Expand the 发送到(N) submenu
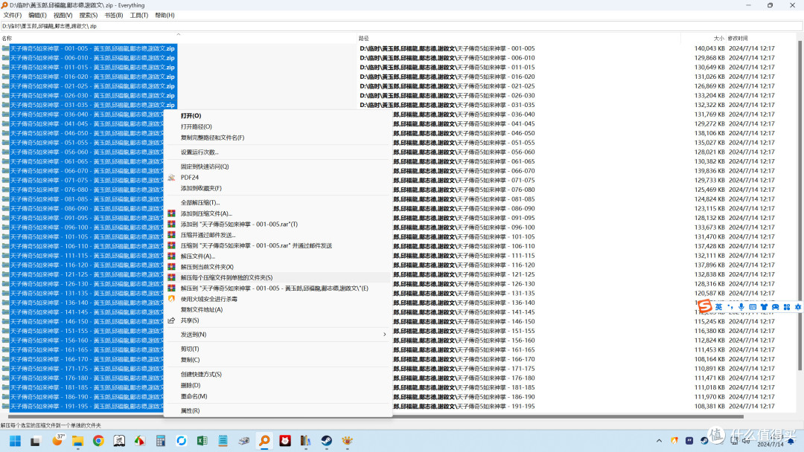The height and width of the screenshot is (452, 804). [278, 335]
